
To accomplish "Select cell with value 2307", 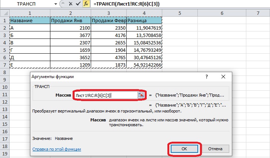I will (x=71, y=43).
